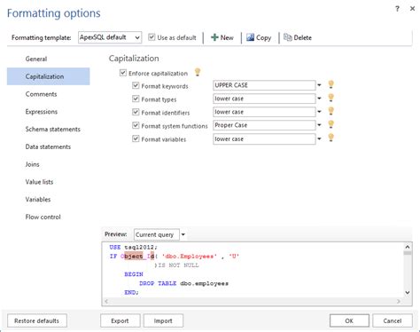This screenshot has height=332, width=420.
Task: Select the Schema statements section
Action: (48, 129)
